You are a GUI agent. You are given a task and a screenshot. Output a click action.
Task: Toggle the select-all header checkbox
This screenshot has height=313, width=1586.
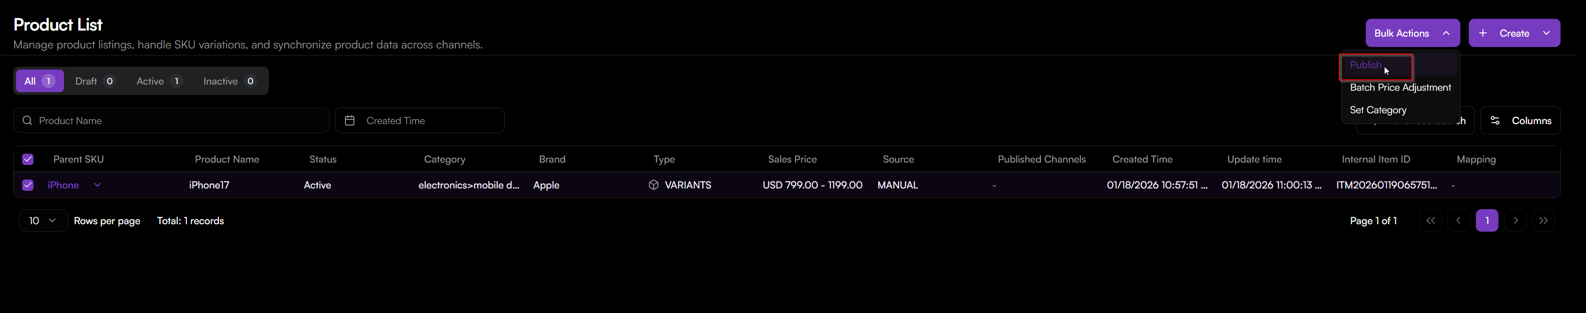[28, 159]
